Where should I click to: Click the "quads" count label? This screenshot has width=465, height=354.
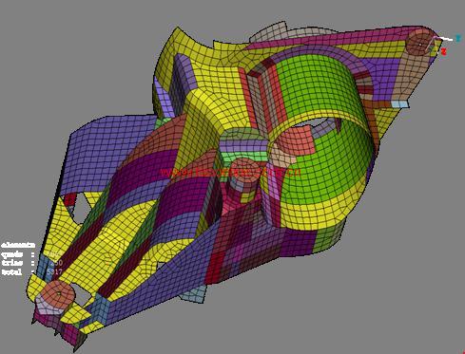click(x=12, y=254)
